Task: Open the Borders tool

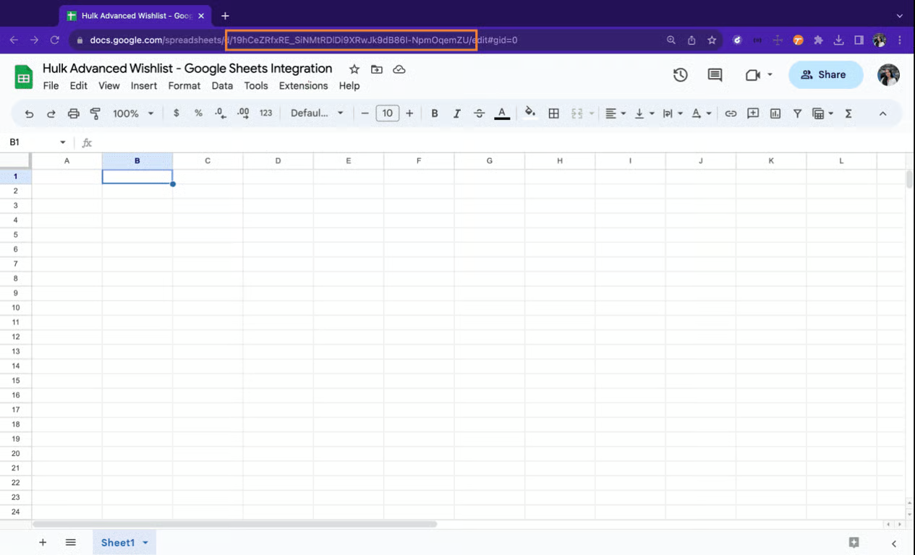Action: click(x=554, y=113)
